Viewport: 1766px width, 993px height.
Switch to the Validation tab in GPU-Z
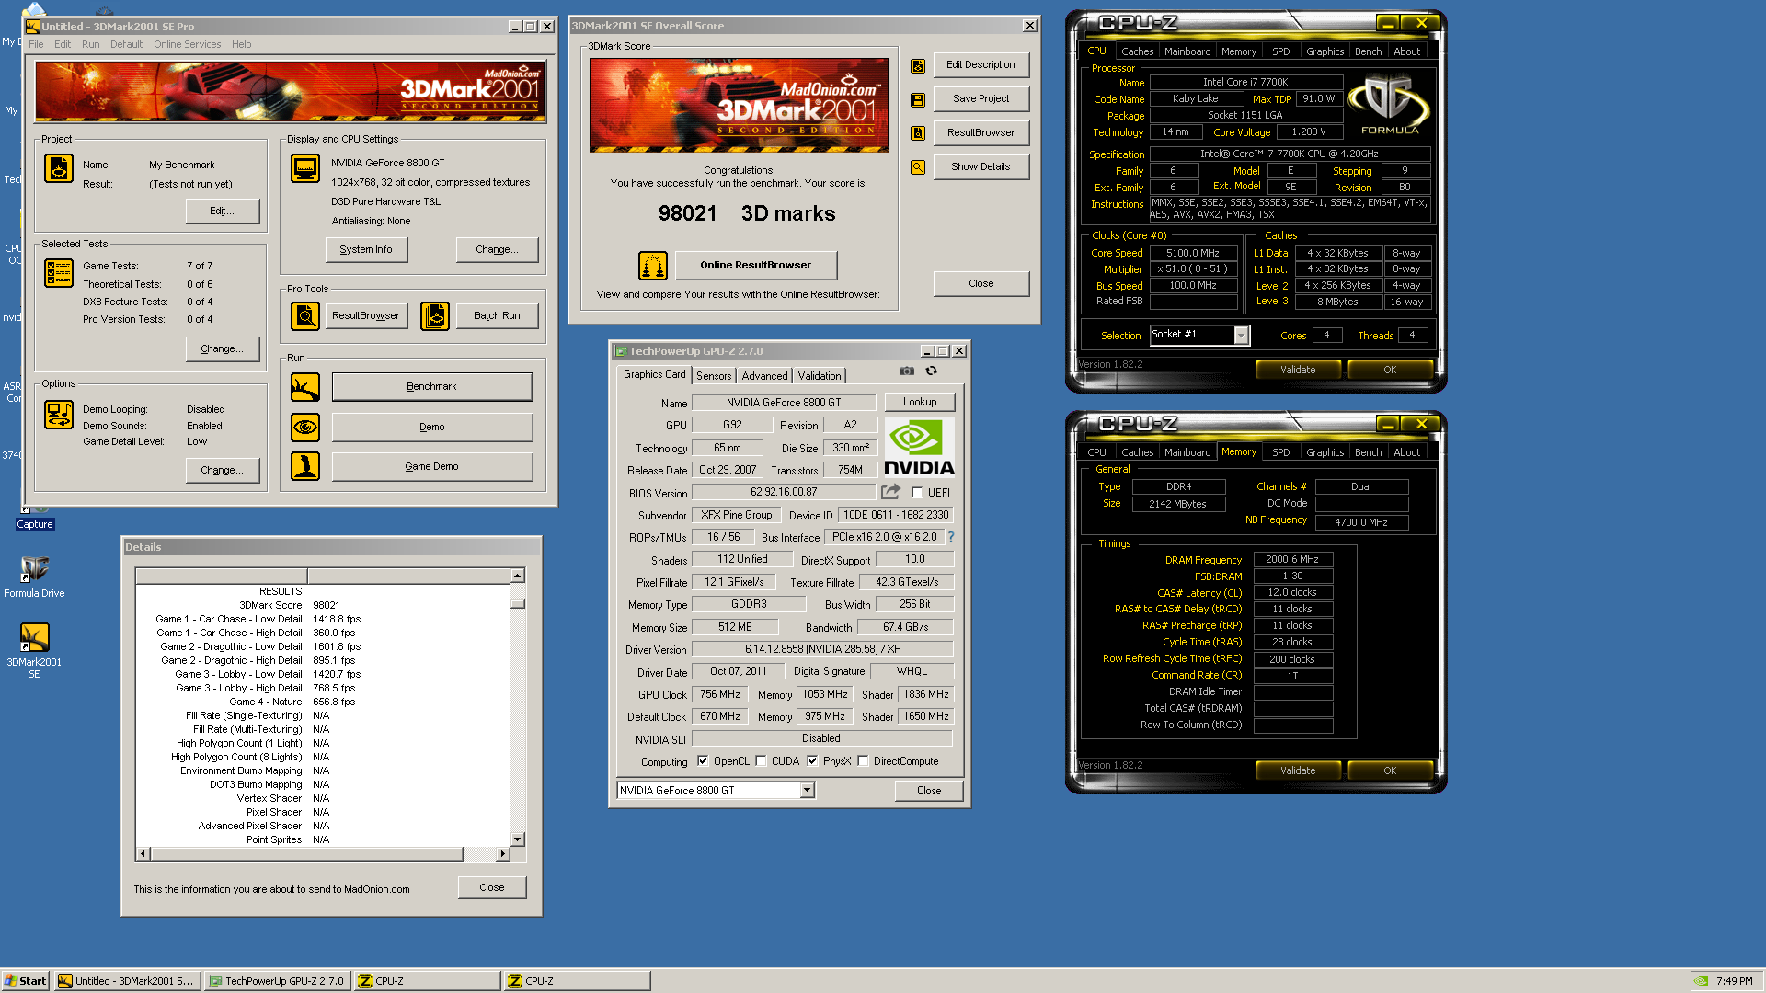coord(819,376)
